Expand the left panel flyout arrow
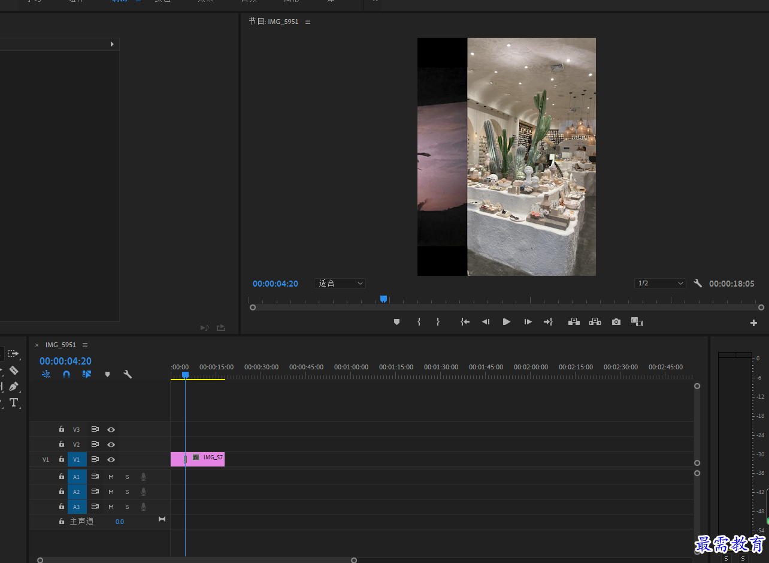The width and height of the screenshot is (769, 563). pyautogui.click(x=112, y=44)
